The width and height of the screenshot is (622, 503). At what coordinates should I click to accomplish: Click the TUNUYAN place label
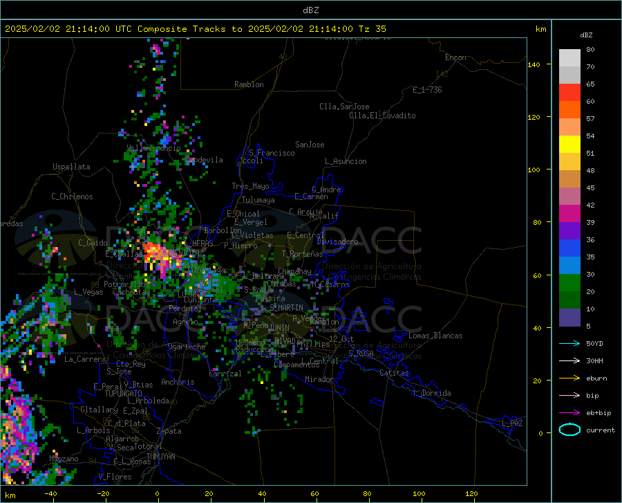click(160, 457)
